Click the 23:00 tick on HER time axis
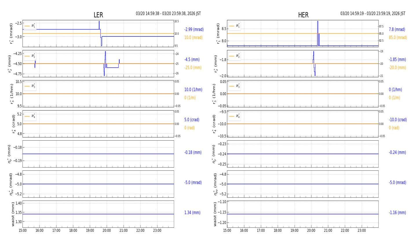Image resolution: width=409 pixels, height=250 pixels. pos(361,231)
